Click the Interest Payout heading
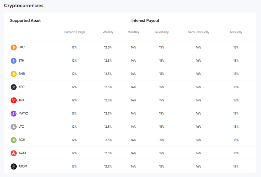 coord(145,21)
